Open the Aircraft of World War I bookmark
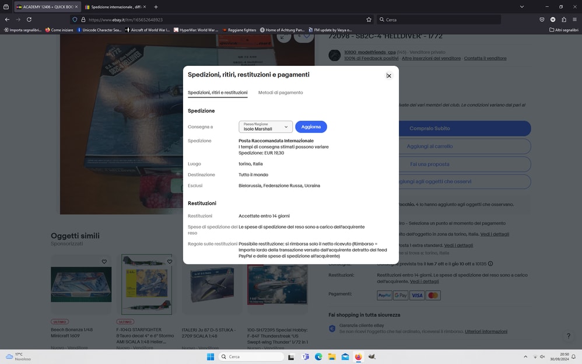The width and height of the screenshot is (582, 364). [148, 30]
